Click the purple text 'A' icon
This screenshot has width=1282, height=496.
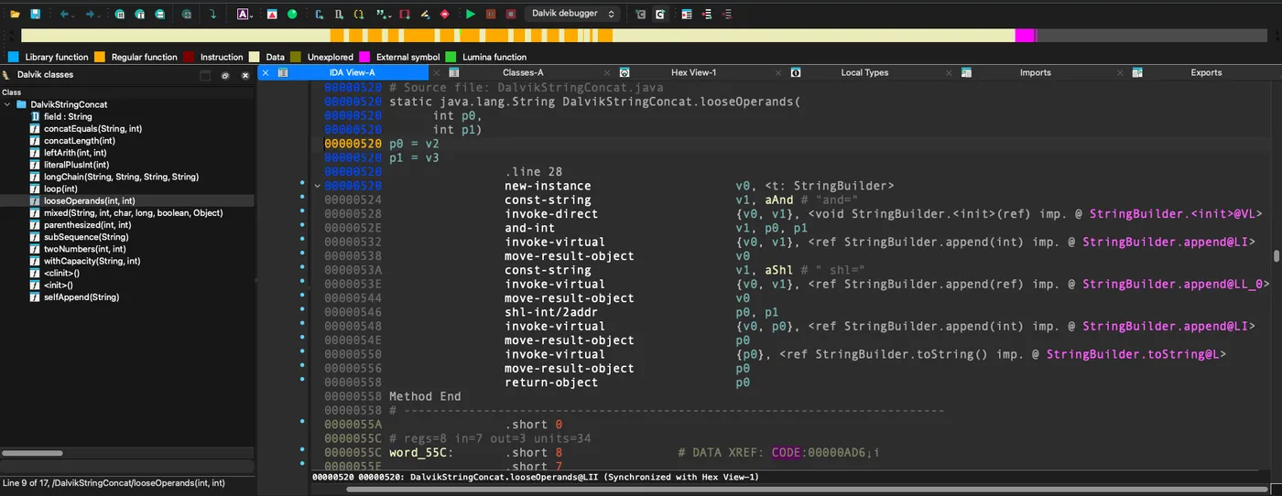pyautogui.click(x=243, y=14)
